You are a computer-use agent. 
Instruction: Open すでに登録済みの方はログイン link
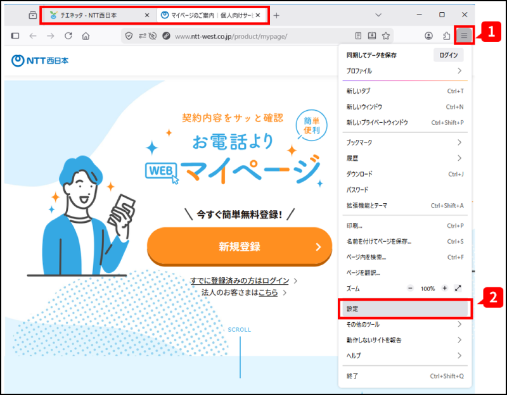coord(240,280)
